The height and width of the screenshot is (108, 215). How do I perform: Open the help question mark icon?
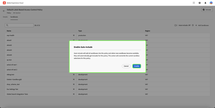point(200,3)
